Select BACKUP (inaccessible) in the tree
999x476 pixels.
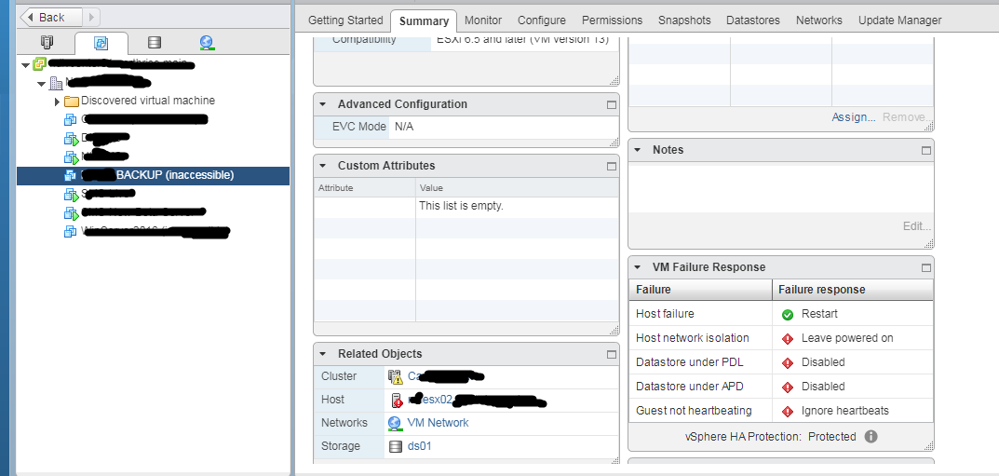click(x=153, y=174)
